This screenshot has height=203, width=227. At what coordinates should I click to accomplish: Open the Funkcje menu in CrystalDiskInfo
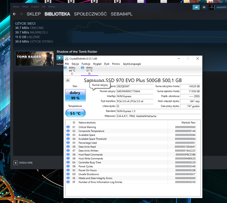click(86, 64)
